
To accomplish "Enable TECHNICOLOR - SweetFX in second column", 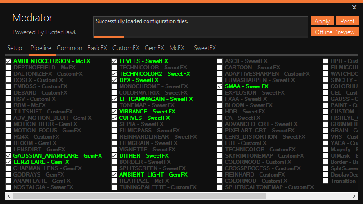I will click(114, 67).
